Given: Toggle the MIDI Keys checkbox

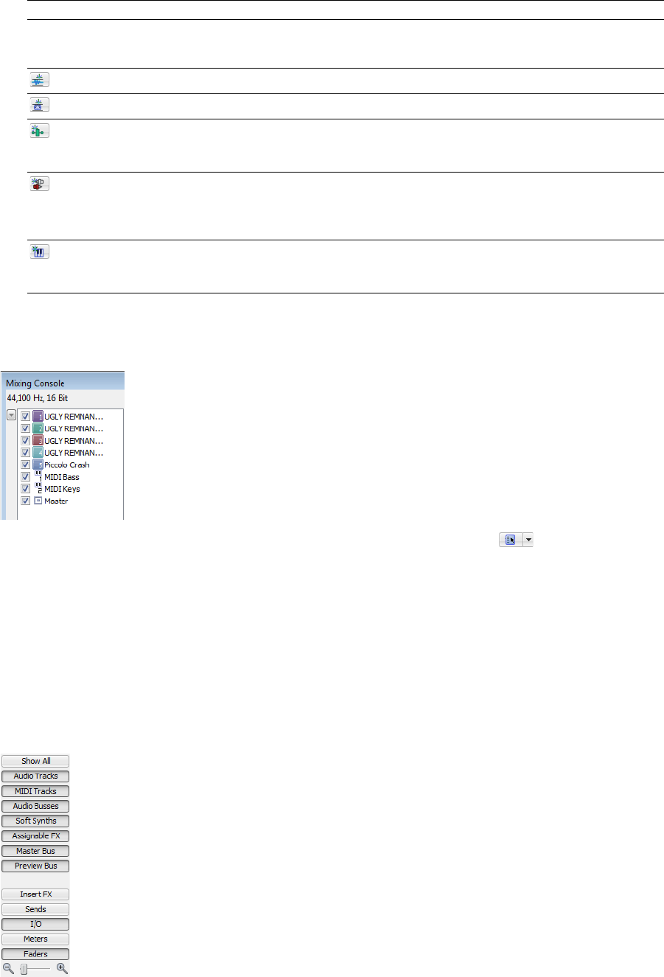Looking at the screenshot, I should pyautogui.click(x=26, y=489).
